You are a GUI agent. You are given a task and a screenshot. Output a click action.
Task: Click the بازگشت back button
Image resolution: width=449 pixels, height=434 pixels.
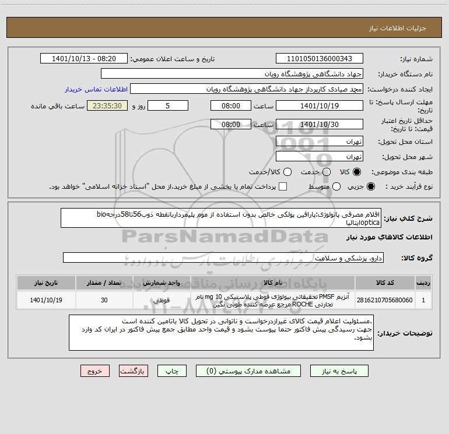click(134, 371)
